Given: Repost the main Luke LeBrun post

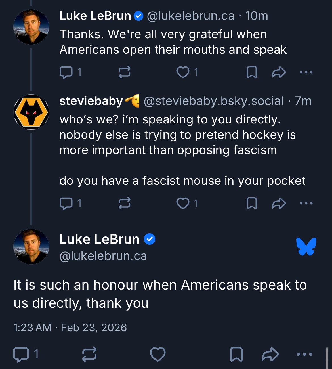Looking at the screenshot, I should click(89, 354).
